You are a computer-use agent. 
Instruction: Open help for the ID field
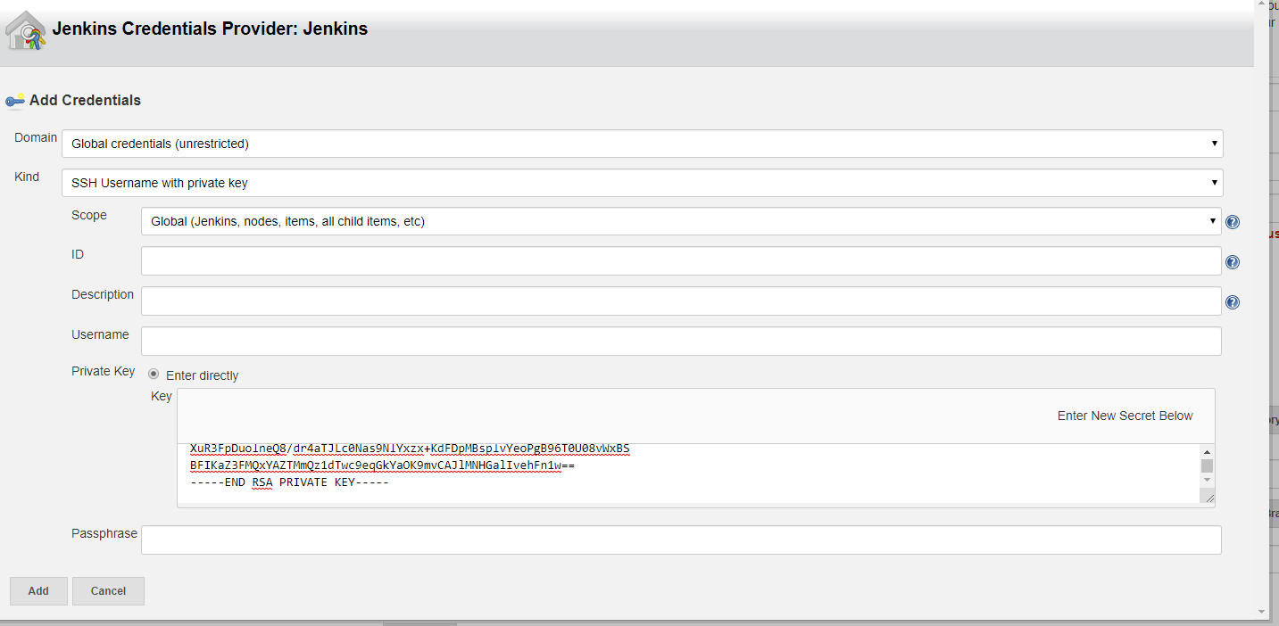[1233, 262]
